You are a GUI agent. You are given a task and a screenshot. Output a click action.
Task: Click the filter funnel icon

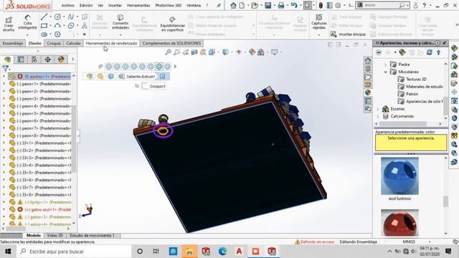[x=5, y=69]
